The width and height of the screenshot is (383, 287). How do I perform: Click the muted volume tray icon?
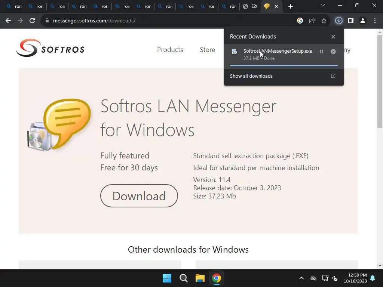coord(335,278)
